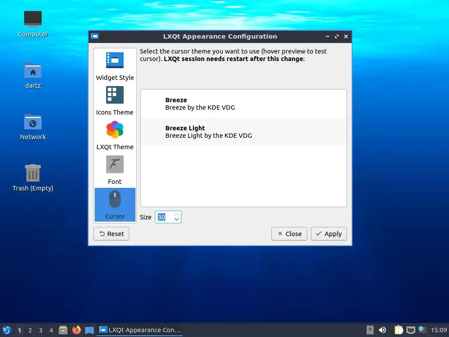449x337 pixels.
Task: Apply the cursor settings
Action: point(329,234)
